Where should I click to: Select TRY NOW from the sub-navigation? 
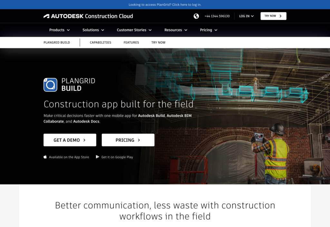(x=158, y=42)
